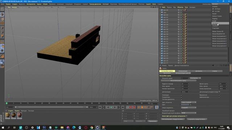Select the first material thumbnail
This screenshot has height=130, width=232.
[x=8, y=115]
